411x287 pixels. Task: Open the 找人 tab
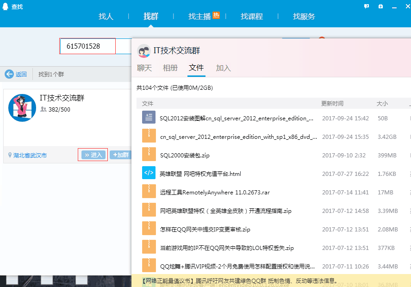click(106, 16)
